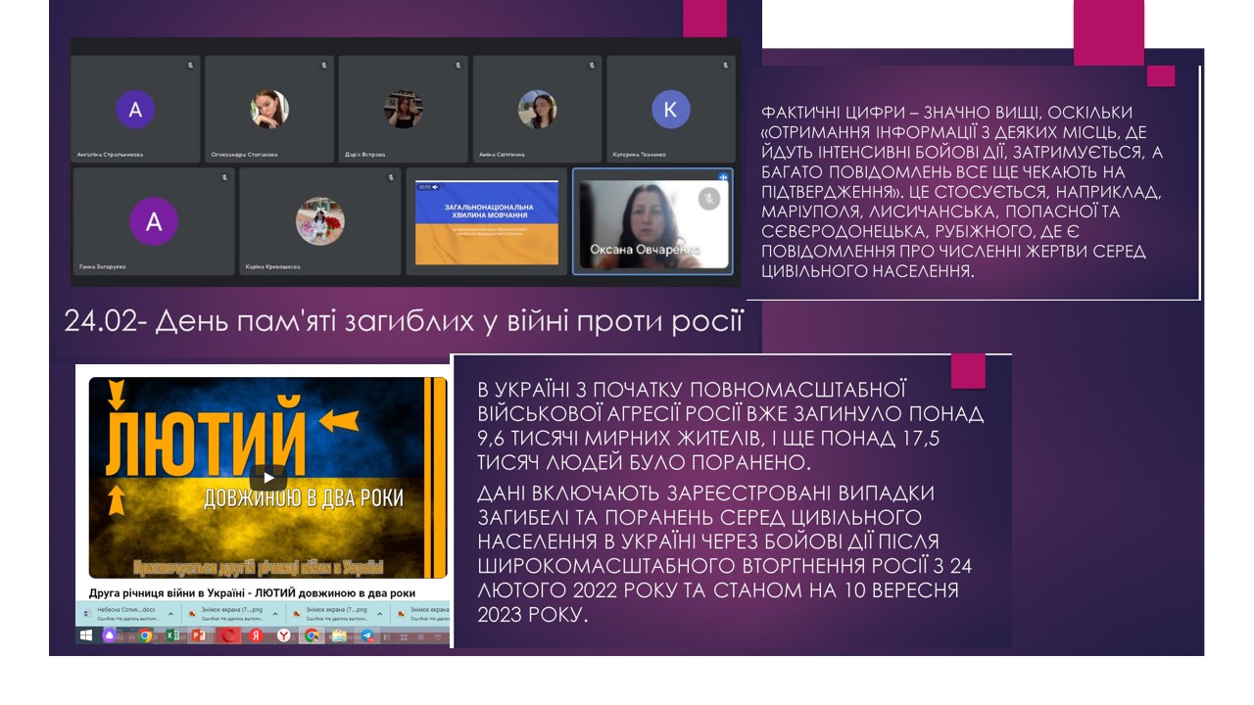The image size is (1254, 705).
Task: Launch the purple Alice assistant taskbar icon
Action: click(x=110, y=635)
